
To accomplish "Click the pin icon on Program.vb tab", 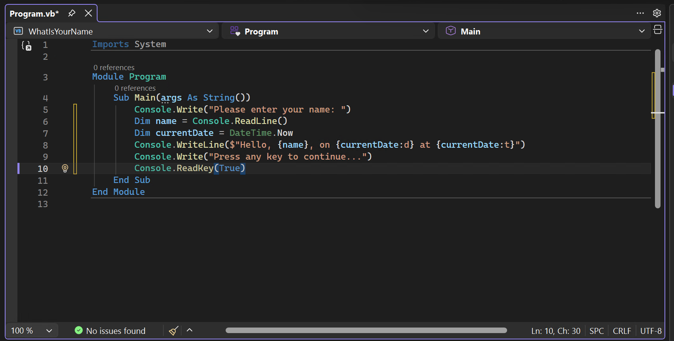I will 72,13.
